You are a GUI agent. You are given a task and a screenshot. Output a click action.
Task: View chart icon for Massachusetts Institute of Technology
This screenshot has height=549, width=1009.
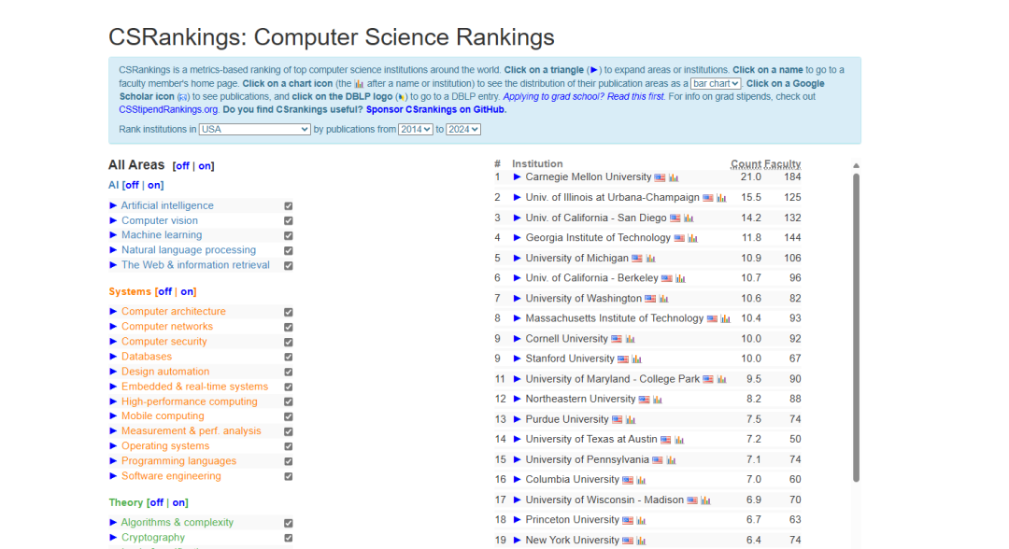[x=725, y=319]
